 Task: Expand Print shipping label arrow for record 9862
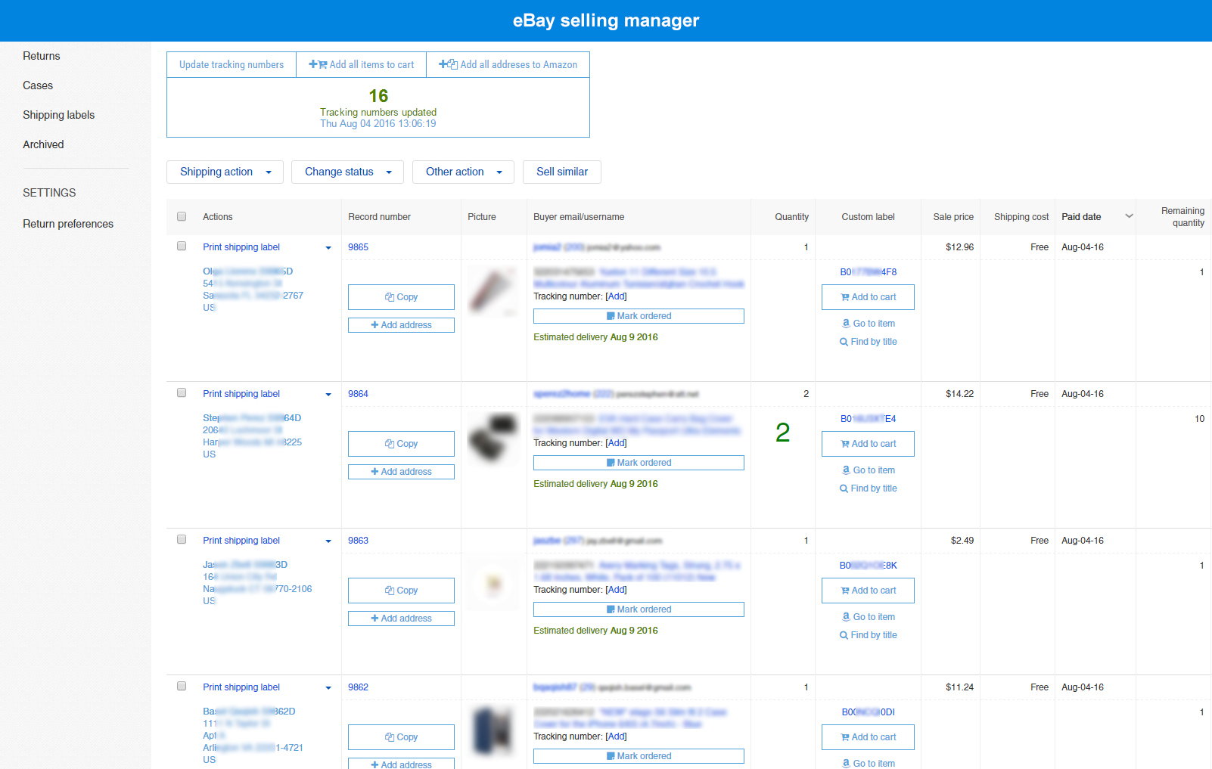328,688
